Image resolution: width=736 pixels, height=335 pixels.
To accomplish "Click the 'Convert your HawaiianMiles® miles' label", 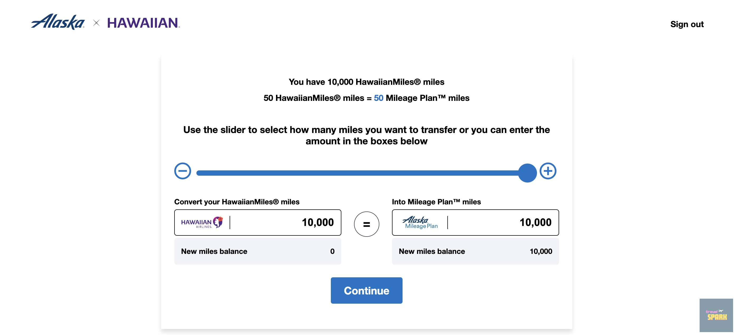I will 236,202.
